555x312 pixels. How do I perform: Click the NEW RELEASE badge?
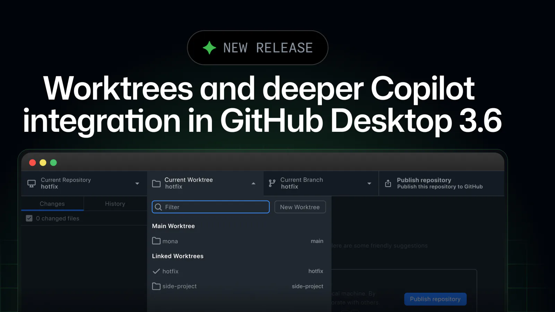coord(258,47)
